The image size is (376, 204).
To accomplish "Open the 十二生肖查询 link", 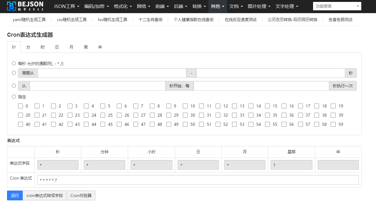I will click(150, 20).
